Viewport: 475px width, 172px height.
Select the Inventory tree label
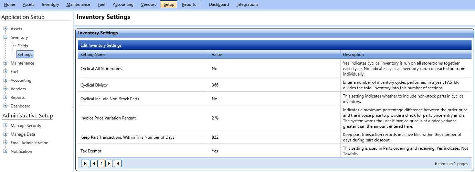click(19, 37)
